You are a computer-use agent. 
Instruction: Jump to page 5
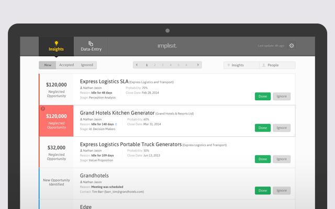click(178, 65)
